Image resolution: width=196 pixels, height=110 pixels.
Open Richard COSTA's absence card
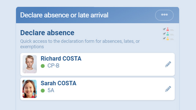(97, 64)
